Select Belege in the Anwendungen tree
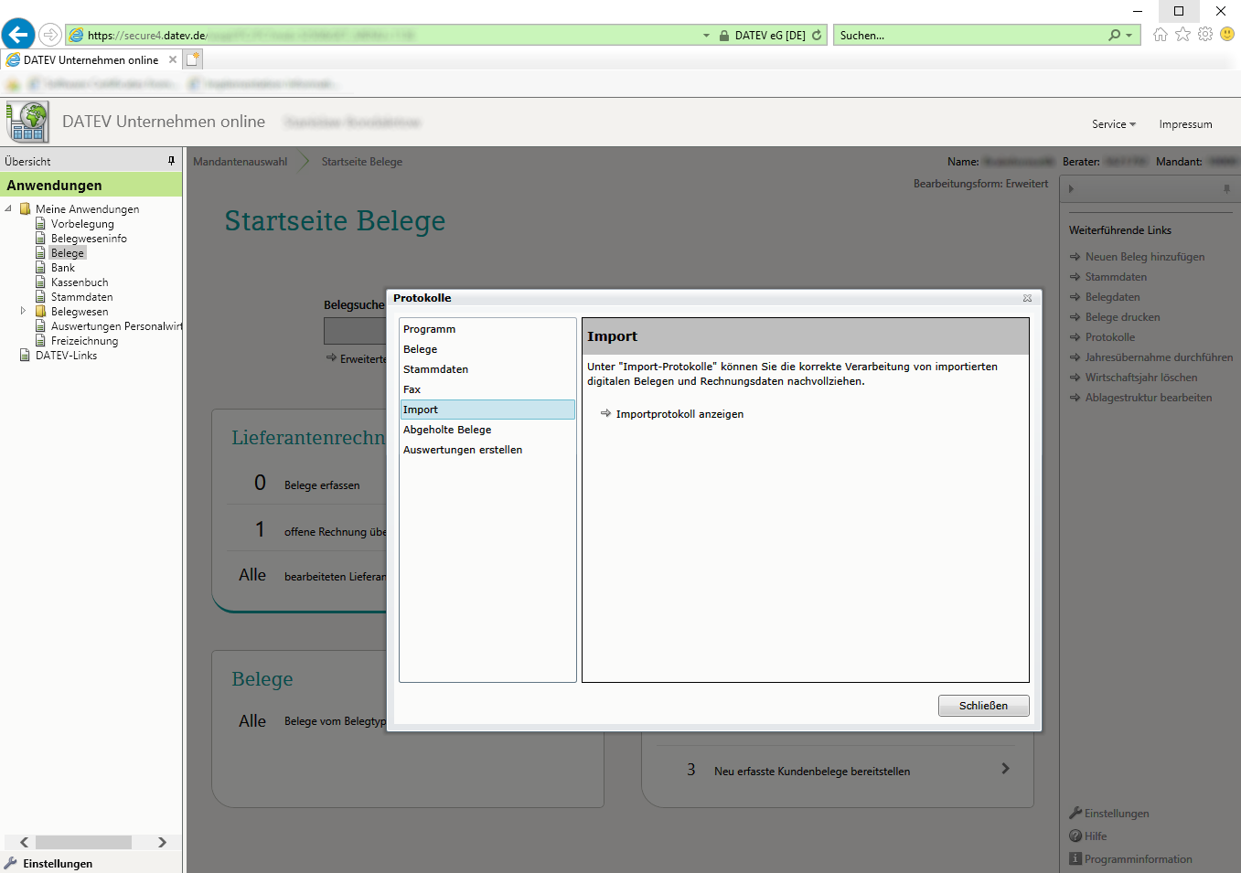 (68, 253)
